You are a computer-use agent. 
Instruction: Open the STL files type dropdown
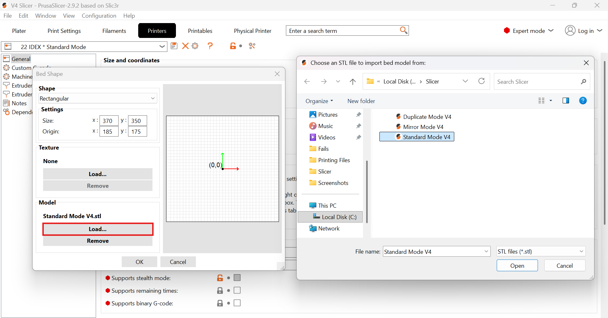click(x=541, y=251)
